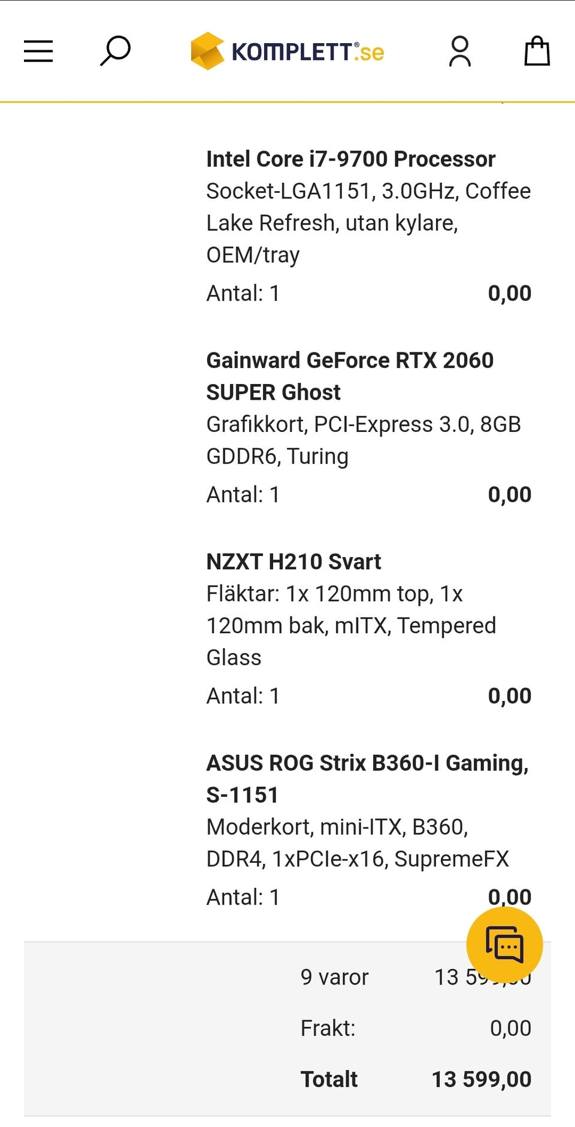Open the user account icon
The height and width of the screenshot is (1127, 575).
460,52
